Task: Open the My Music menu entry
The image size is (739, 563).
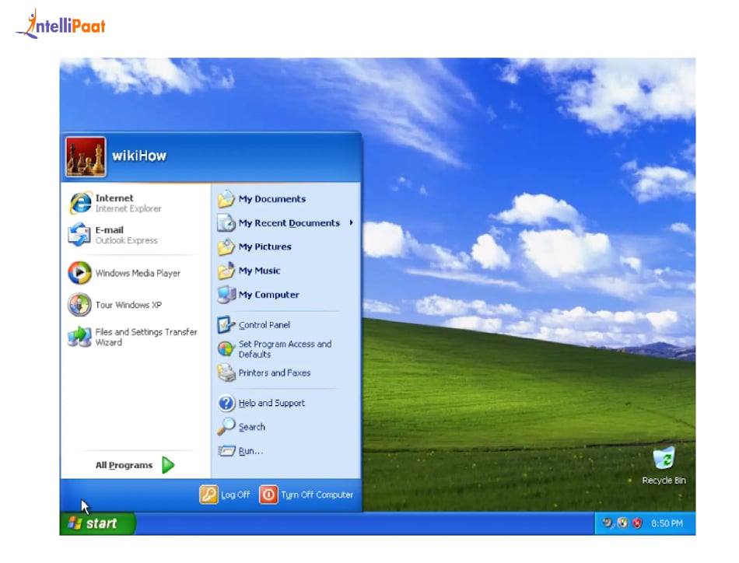Action: pos(259,271)
